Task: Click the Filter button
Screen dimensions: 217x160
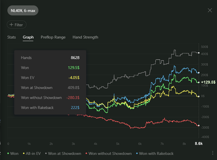Action: point(17,25)
